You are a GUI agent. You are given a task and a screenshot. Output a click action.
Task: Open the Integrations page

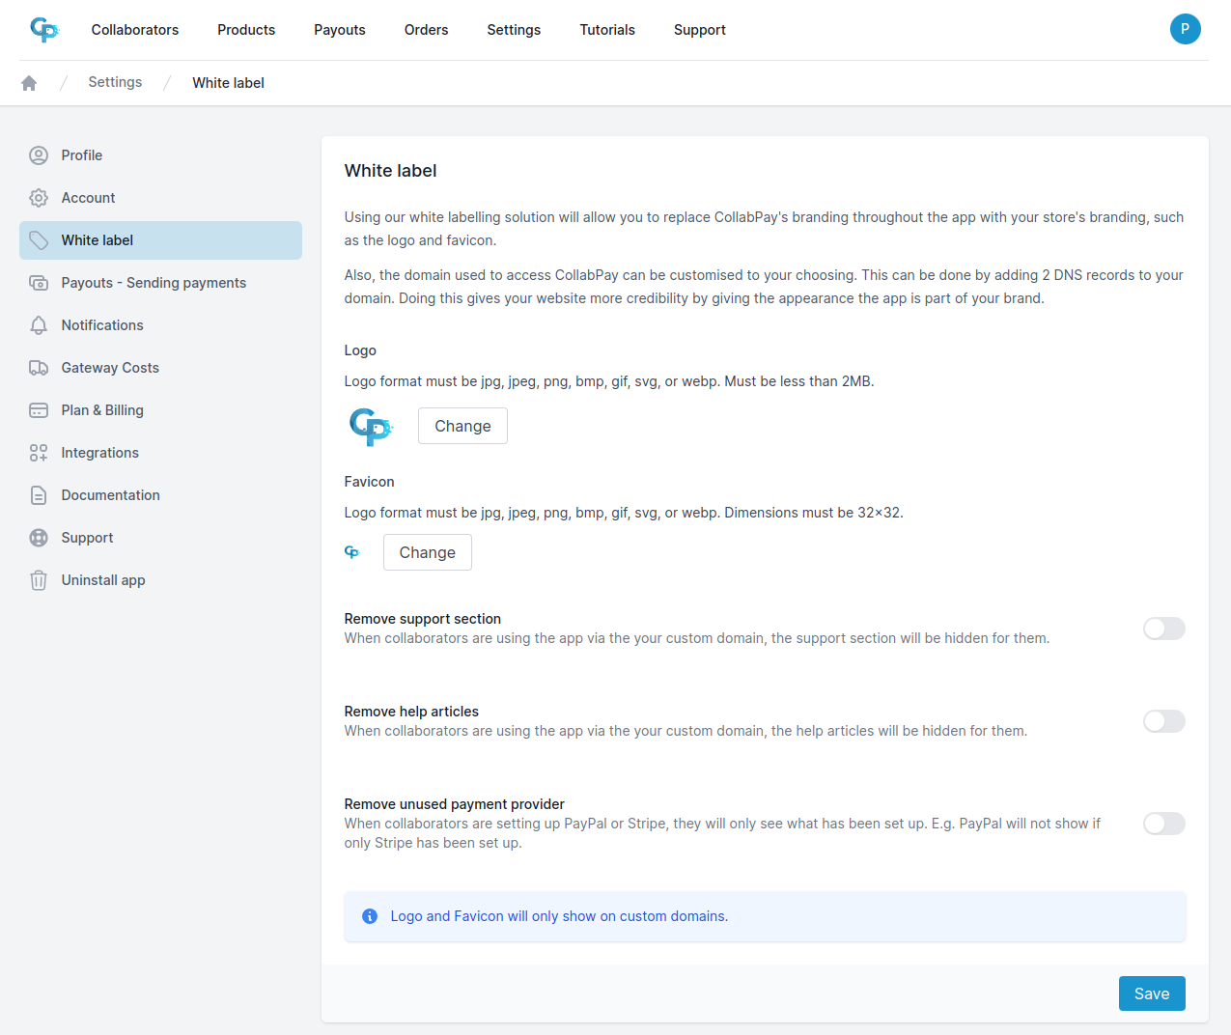click(160, 453)
